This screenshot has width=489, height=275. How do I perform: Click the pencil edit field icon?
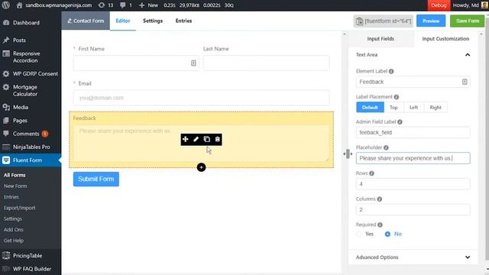pos(196,139)
